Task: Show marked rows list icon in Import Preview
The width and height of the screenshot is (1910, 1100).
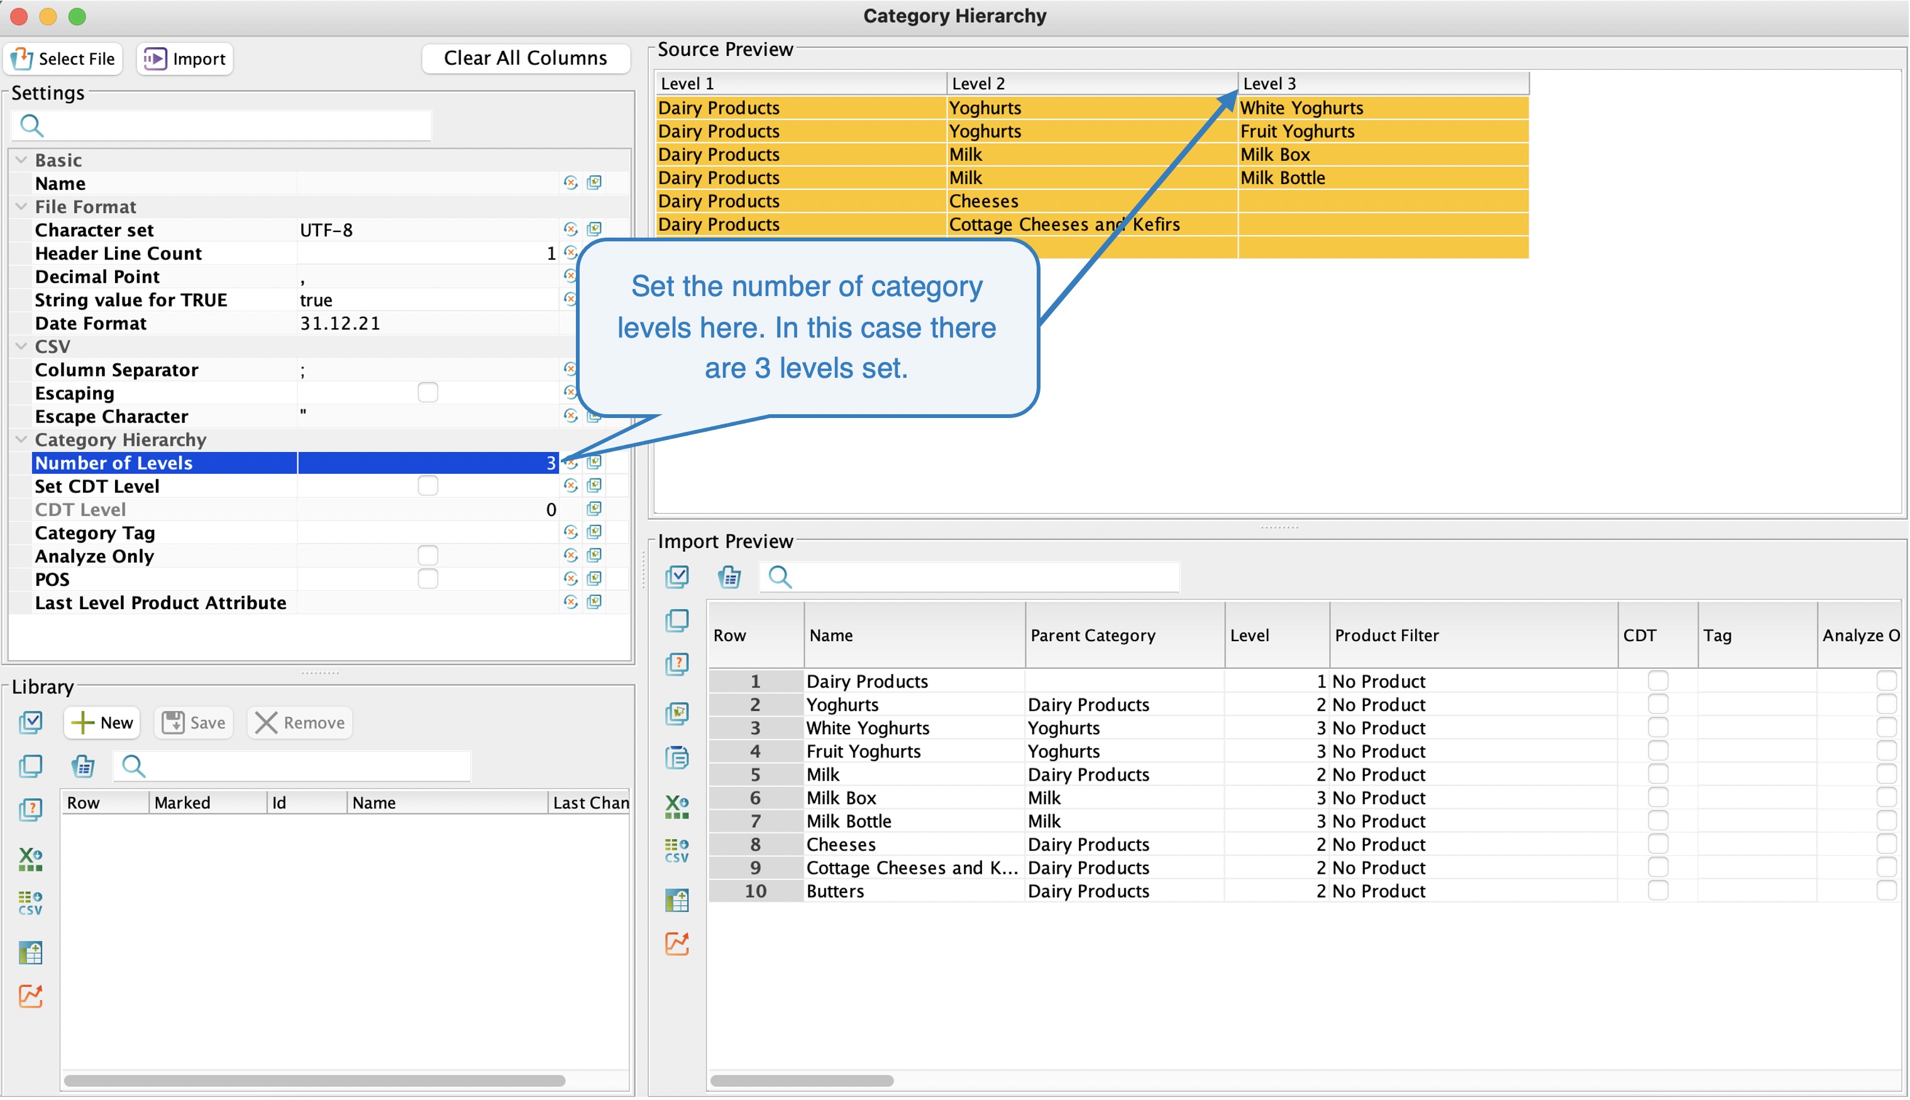Action: tap(678, 757)
